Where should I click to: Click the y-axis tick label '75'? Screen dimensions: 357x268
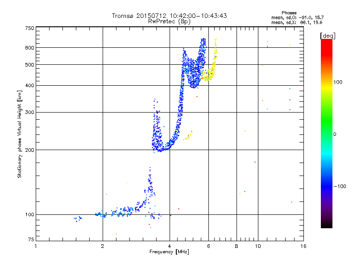(31, 239)
